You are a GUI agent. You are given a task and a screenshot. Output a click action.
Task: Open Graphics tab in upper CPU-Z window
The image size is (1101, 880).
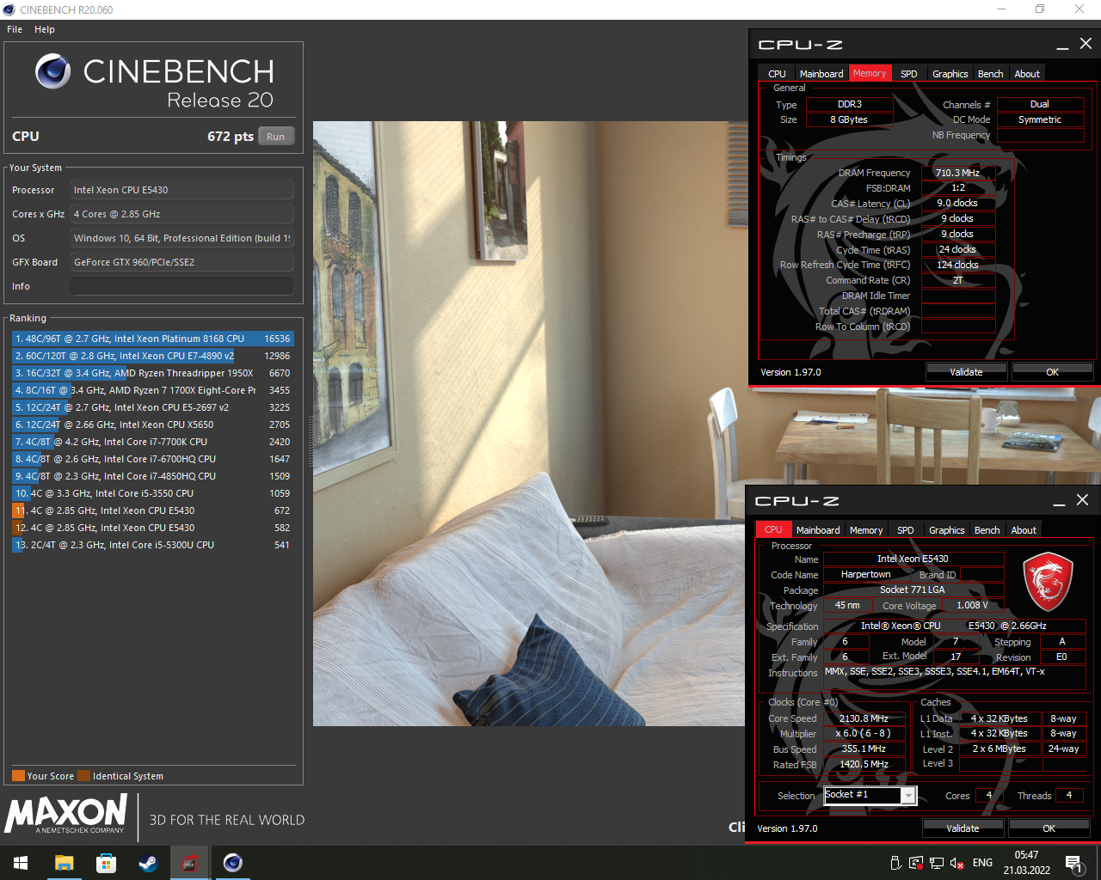[x=950, y=74]
